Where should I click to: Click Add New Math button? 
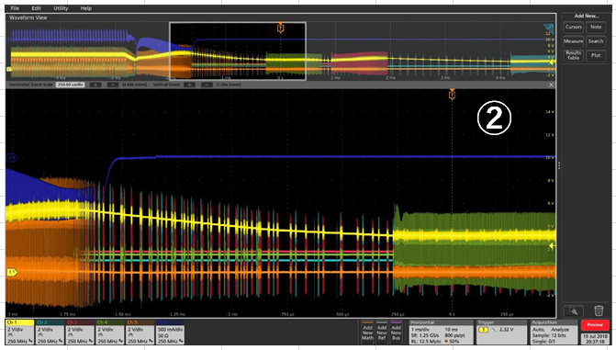coord(367,333)
